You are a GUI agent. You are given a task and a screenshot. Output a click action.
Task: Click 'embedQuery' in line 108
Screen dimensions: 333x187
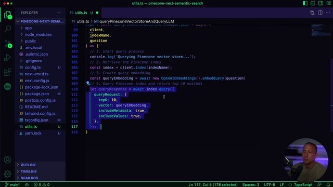coord(213,78)
